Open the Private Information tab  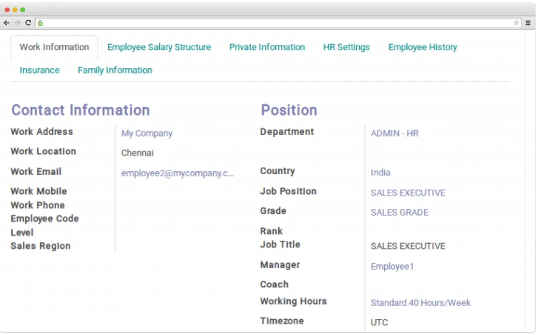tap(267, 47)
